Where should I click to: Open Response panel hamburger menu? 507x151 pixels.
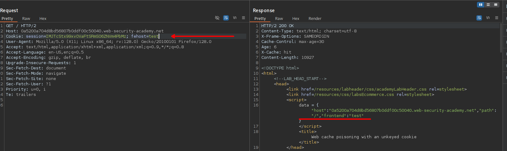coord(497,18)
